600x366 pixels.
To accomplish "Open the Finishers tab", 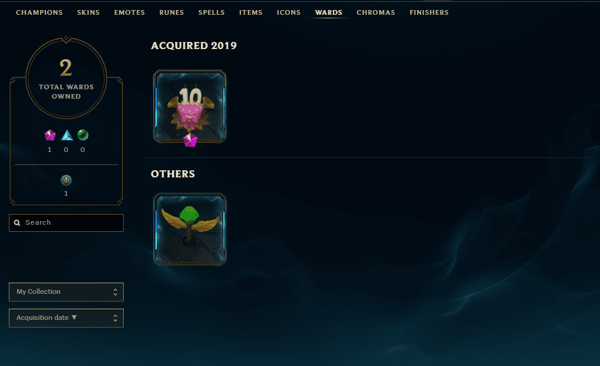I will point(429,12).
